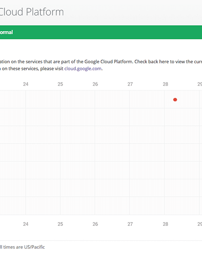202x255 pixels.
Task: Select the top date header 24
Action: tap(26, 84)
